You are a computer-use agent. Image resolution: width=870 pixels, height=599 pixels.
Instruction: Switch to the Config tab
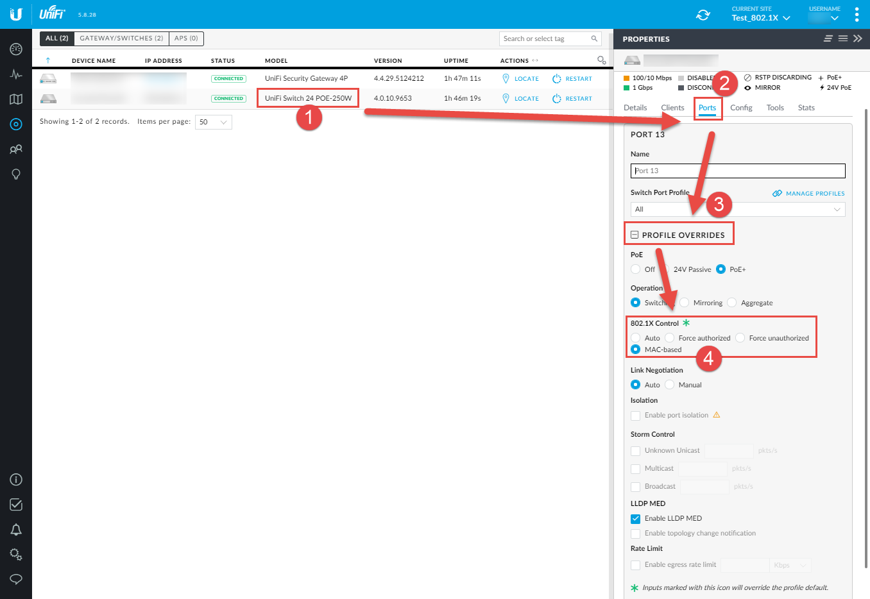741,108
